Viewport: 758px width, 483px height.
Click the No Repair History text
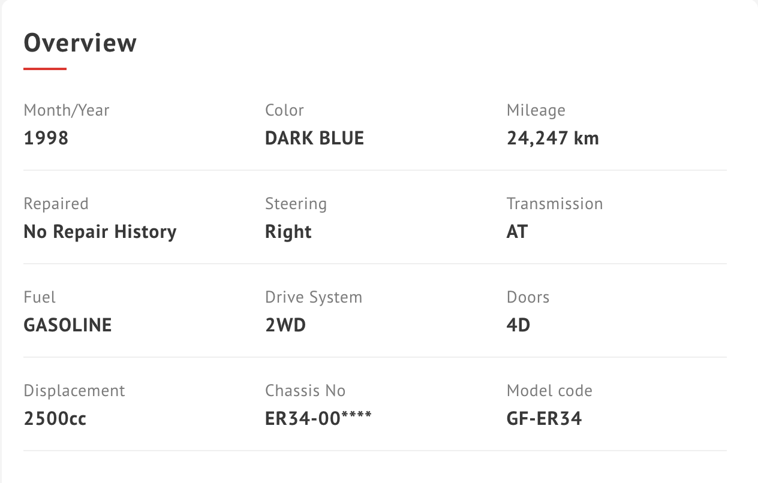[100, 232]
